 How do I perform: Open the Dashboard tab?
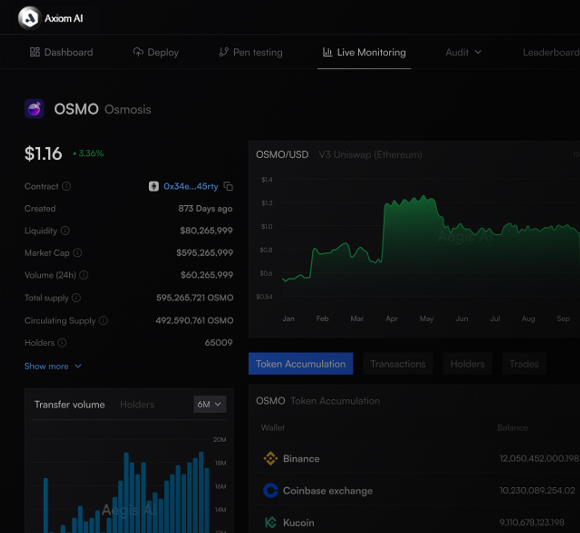pos(61,52)
